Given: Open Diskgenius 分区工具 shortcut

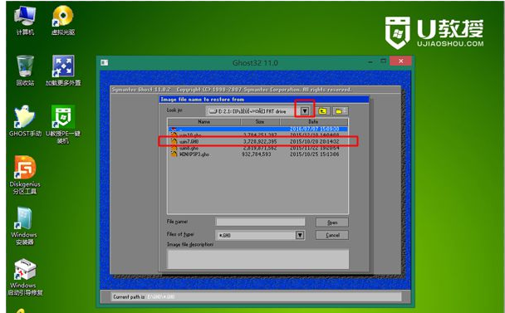Looking at the screenshot, I should coord(25,175).
